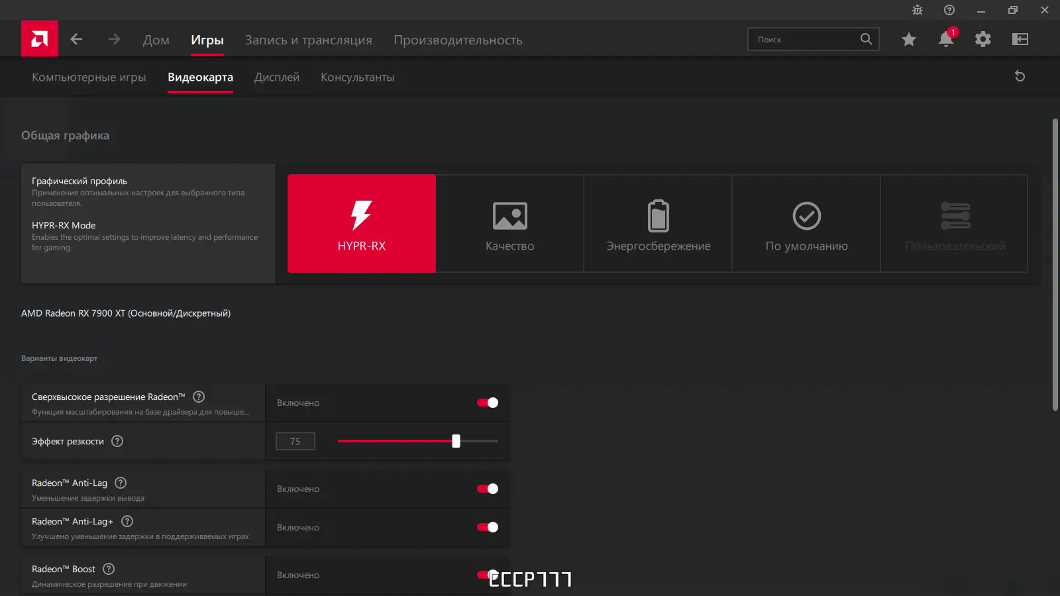Viewport: 1060px width, 596px height.
Task: Toggle Radeon Anti-Lag off
Action: pos(487,488)
